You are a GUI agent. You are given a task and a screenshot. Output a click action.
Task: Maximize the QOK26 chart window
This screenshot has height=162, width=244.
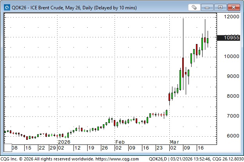click(221, 7)
